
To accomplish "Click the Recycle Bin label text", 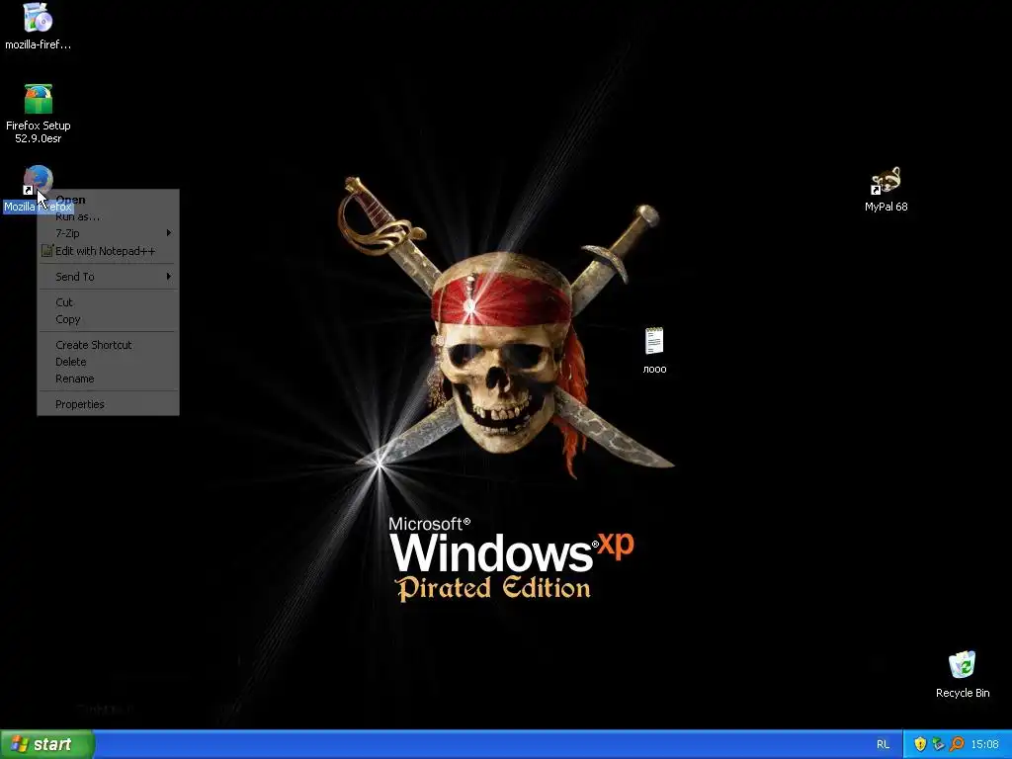I will point(963,693).
